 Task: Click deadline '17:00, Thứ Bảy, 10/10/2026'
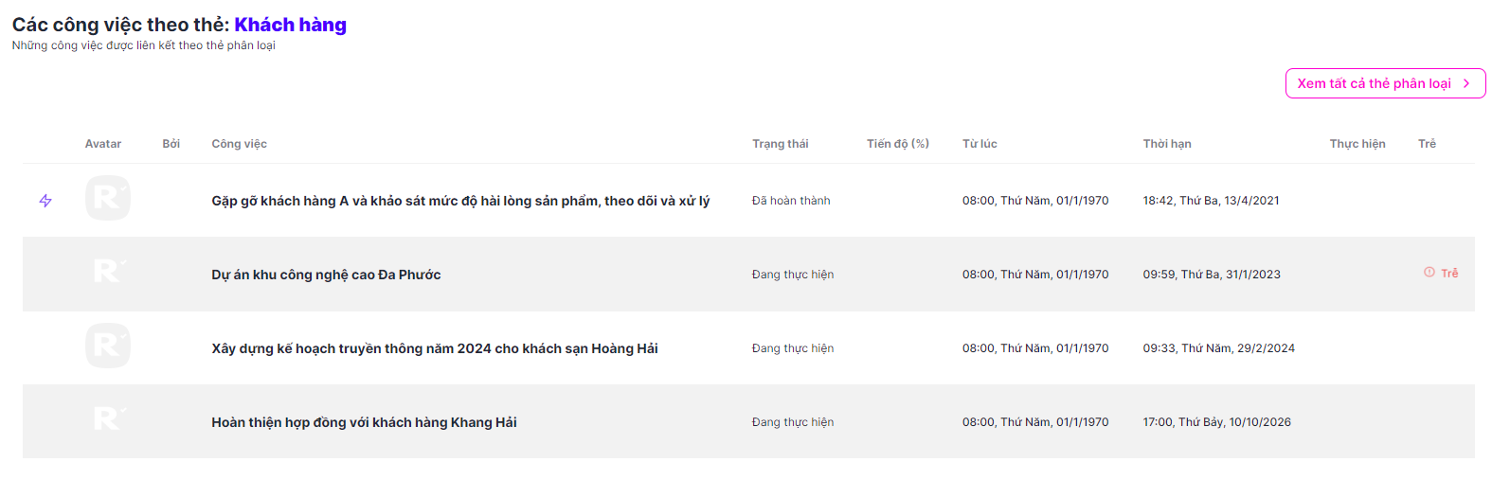pos(1216,422)
